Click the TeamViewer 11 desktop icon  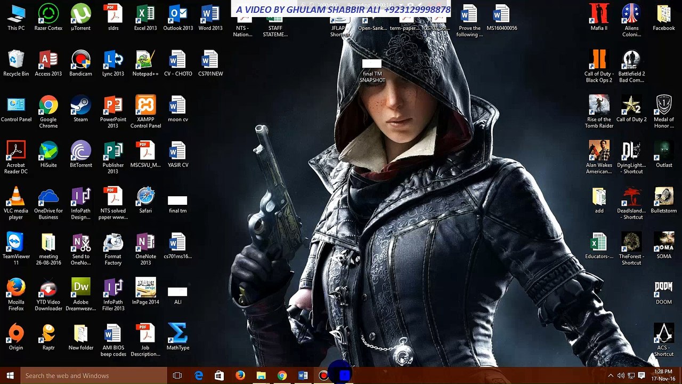pyautogui.click(x=16, y=243)
